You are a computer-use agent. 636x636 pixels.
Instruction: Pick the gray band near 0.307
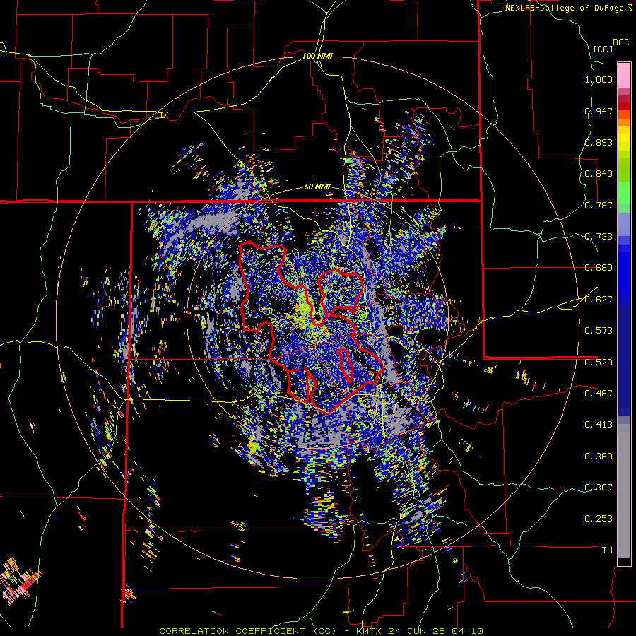tap(624, 491)
